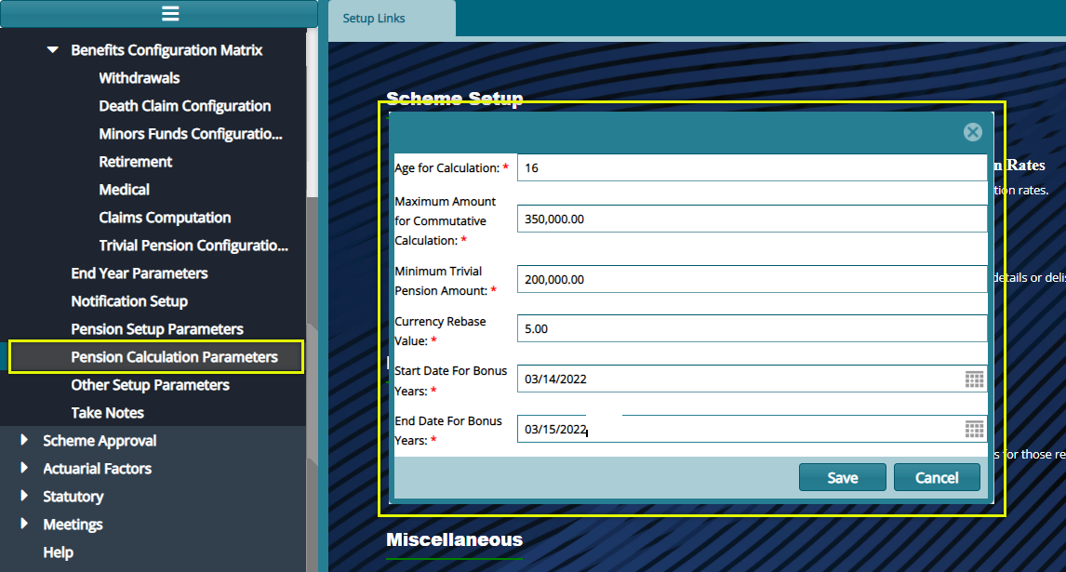The image size is (1066, 572).
Task: Edit the Currency Rebase Value field
Action: tap(749, 327)
